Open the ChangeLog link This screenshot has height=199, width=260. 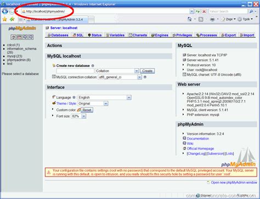click(196, 153)
